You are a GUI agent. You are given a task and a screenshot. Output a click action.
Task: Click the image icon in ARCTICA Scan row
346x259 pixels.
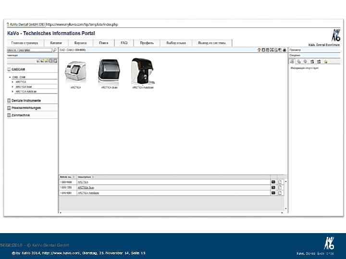pyautogui.click(x=273, y=188)
